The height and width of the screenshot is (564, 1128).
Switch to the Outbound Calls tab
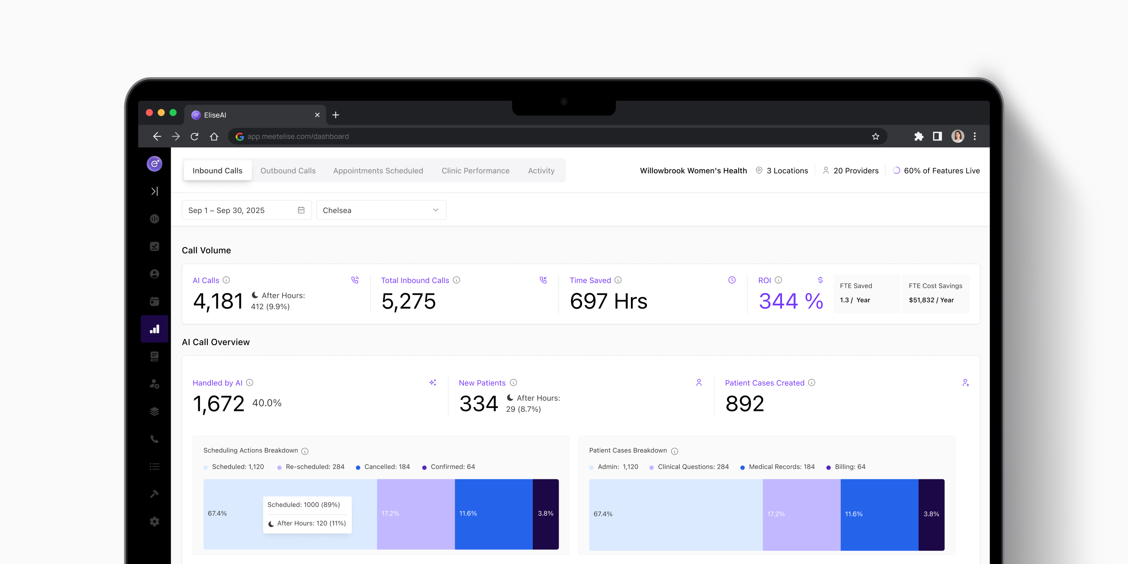[288, 171]
